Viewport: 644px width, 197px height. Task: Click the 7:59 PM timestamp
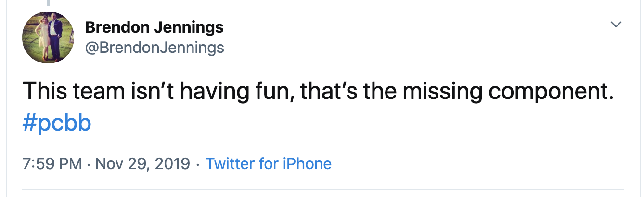coord(52,164)
